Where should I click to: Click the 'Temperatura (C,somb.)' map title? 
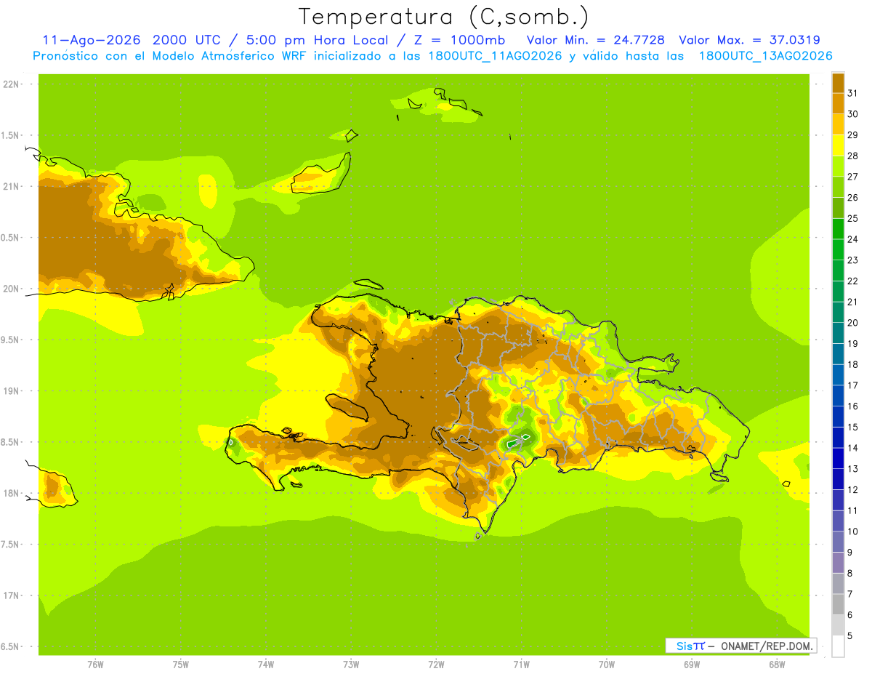(443, 16)
